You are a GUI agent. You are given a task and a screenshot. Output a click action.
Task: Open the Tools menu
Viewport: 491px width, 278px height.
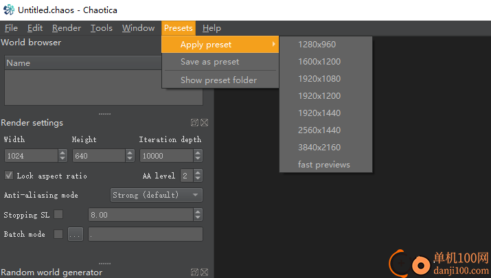tap(102, 28)
